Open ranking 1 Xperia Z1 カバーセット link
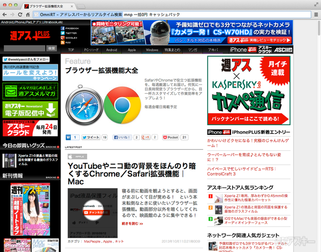Image resolution: width=321 pixels, height=252 pixels. point(256,198)
